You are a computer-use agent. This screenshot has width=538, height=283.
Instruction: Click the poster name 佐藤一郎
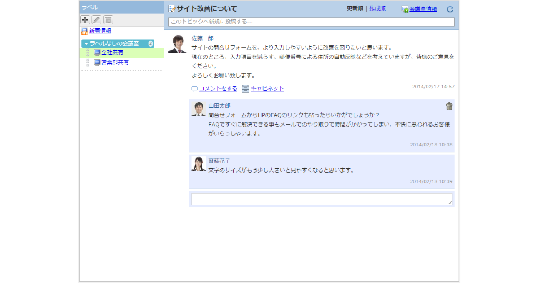pyautogui.click(x=203, y=38)
